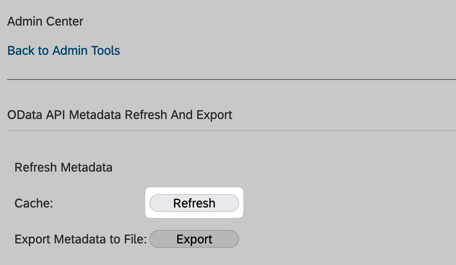Export metadata to a file
This screenshot has height=265, width=456.
[194, 239]
